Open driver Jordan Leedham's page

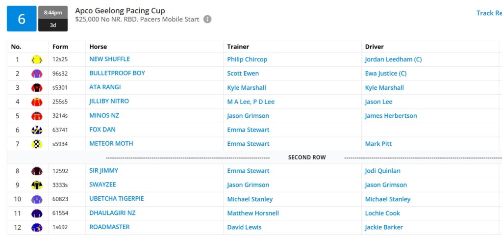pyautogui.click(x=393, y=59)
